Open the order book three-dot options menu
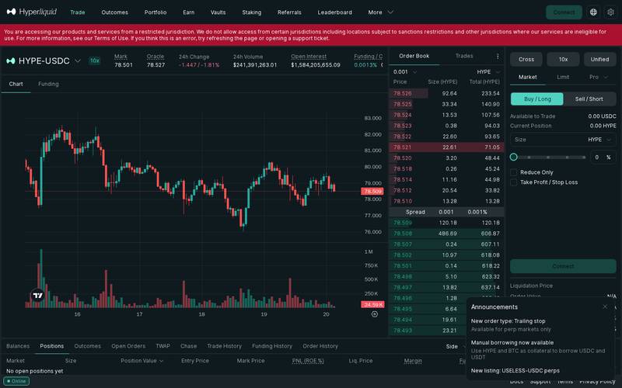 498,56
